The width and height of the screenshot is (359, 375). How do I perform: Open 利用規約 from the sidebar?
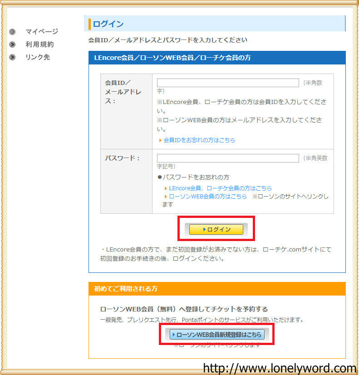coord(39,44)
